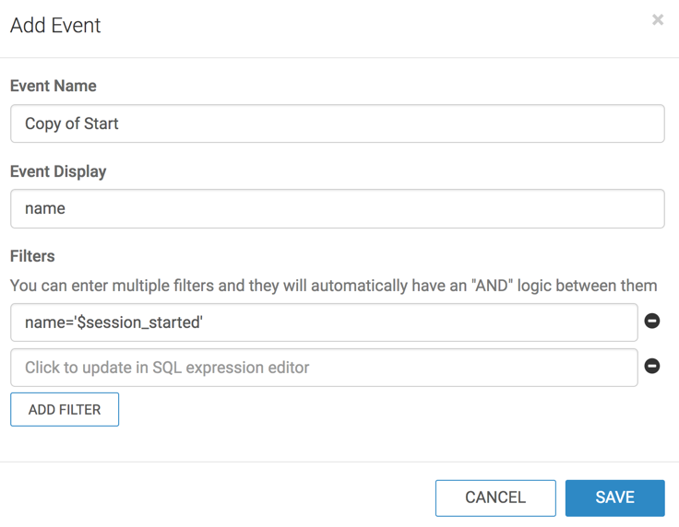This screenshot has height=527, width=679.
Task: Cancel the event creation
Action: tap(495, 498)
